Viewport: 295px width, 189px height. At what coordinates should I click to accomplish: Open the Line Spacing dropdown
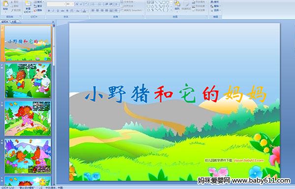click(117, 4)
